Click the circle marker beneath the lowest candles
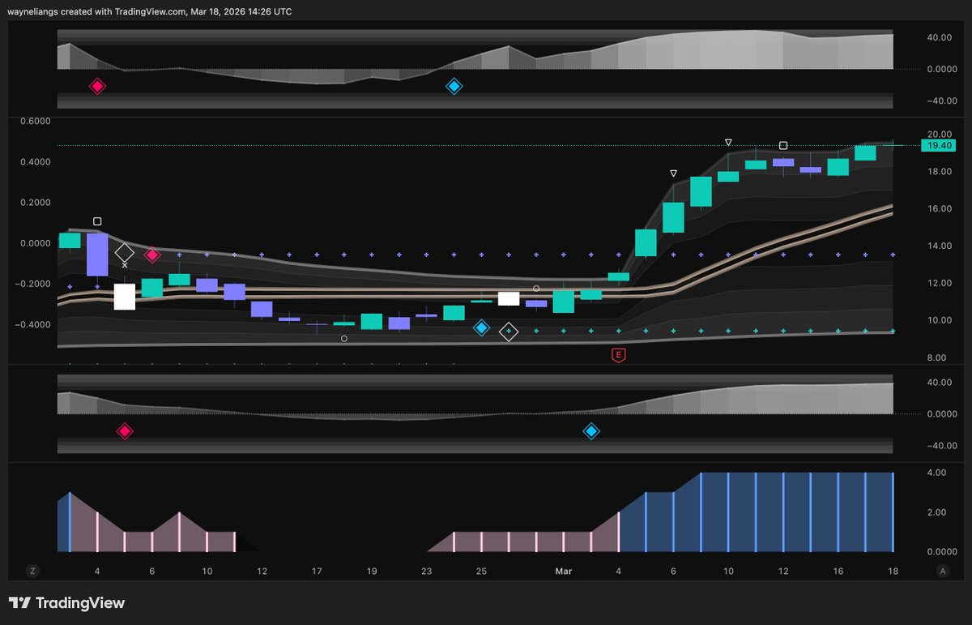This screenshot has height=625, width=972. tap(344, 339)
